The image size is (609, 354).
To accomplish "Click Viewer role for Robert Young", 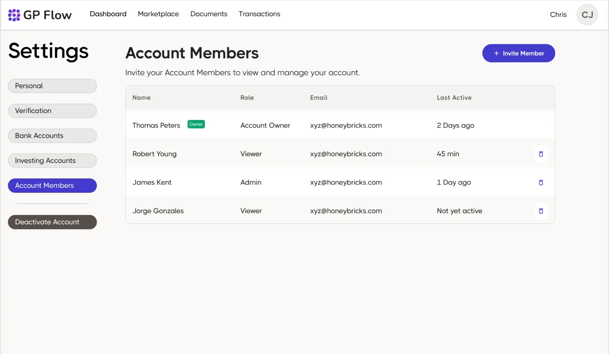I will click(251, 154).
